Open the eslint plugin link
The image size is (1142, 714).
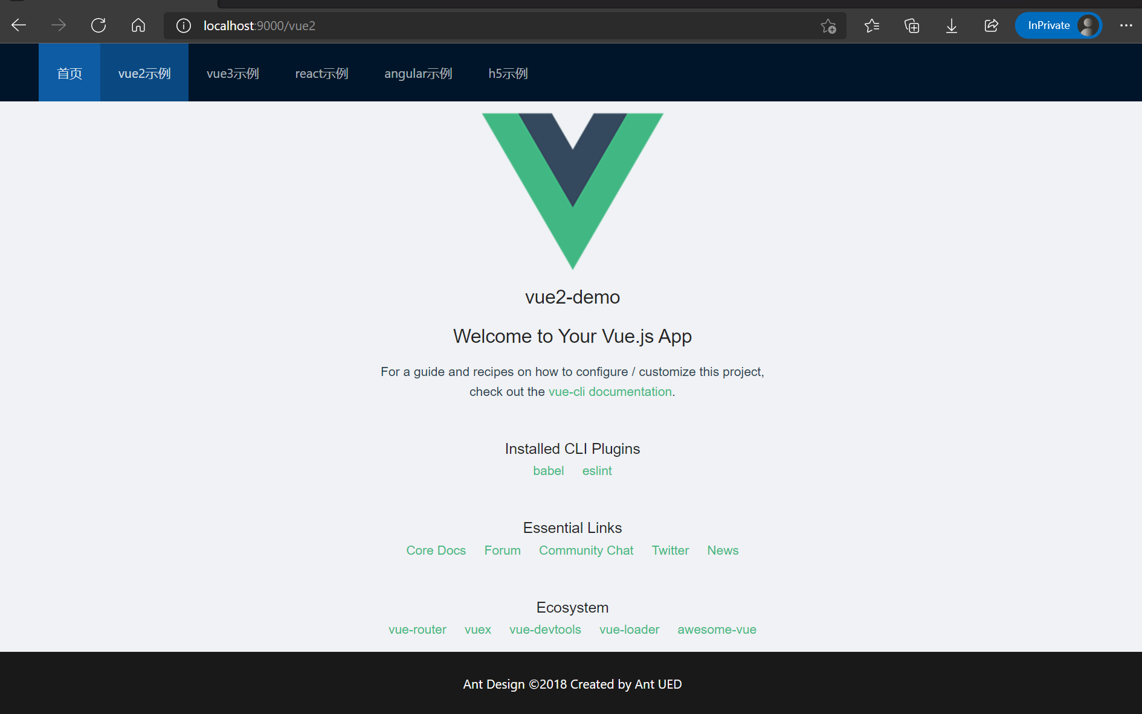pyautogui.click(x=597, y=471)
